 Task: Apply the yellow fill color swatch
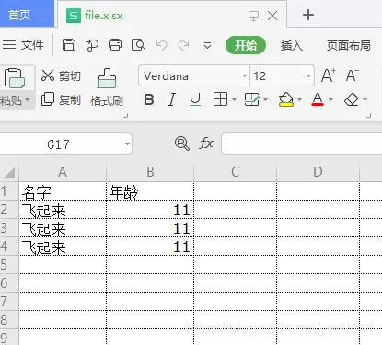[285, 99]
